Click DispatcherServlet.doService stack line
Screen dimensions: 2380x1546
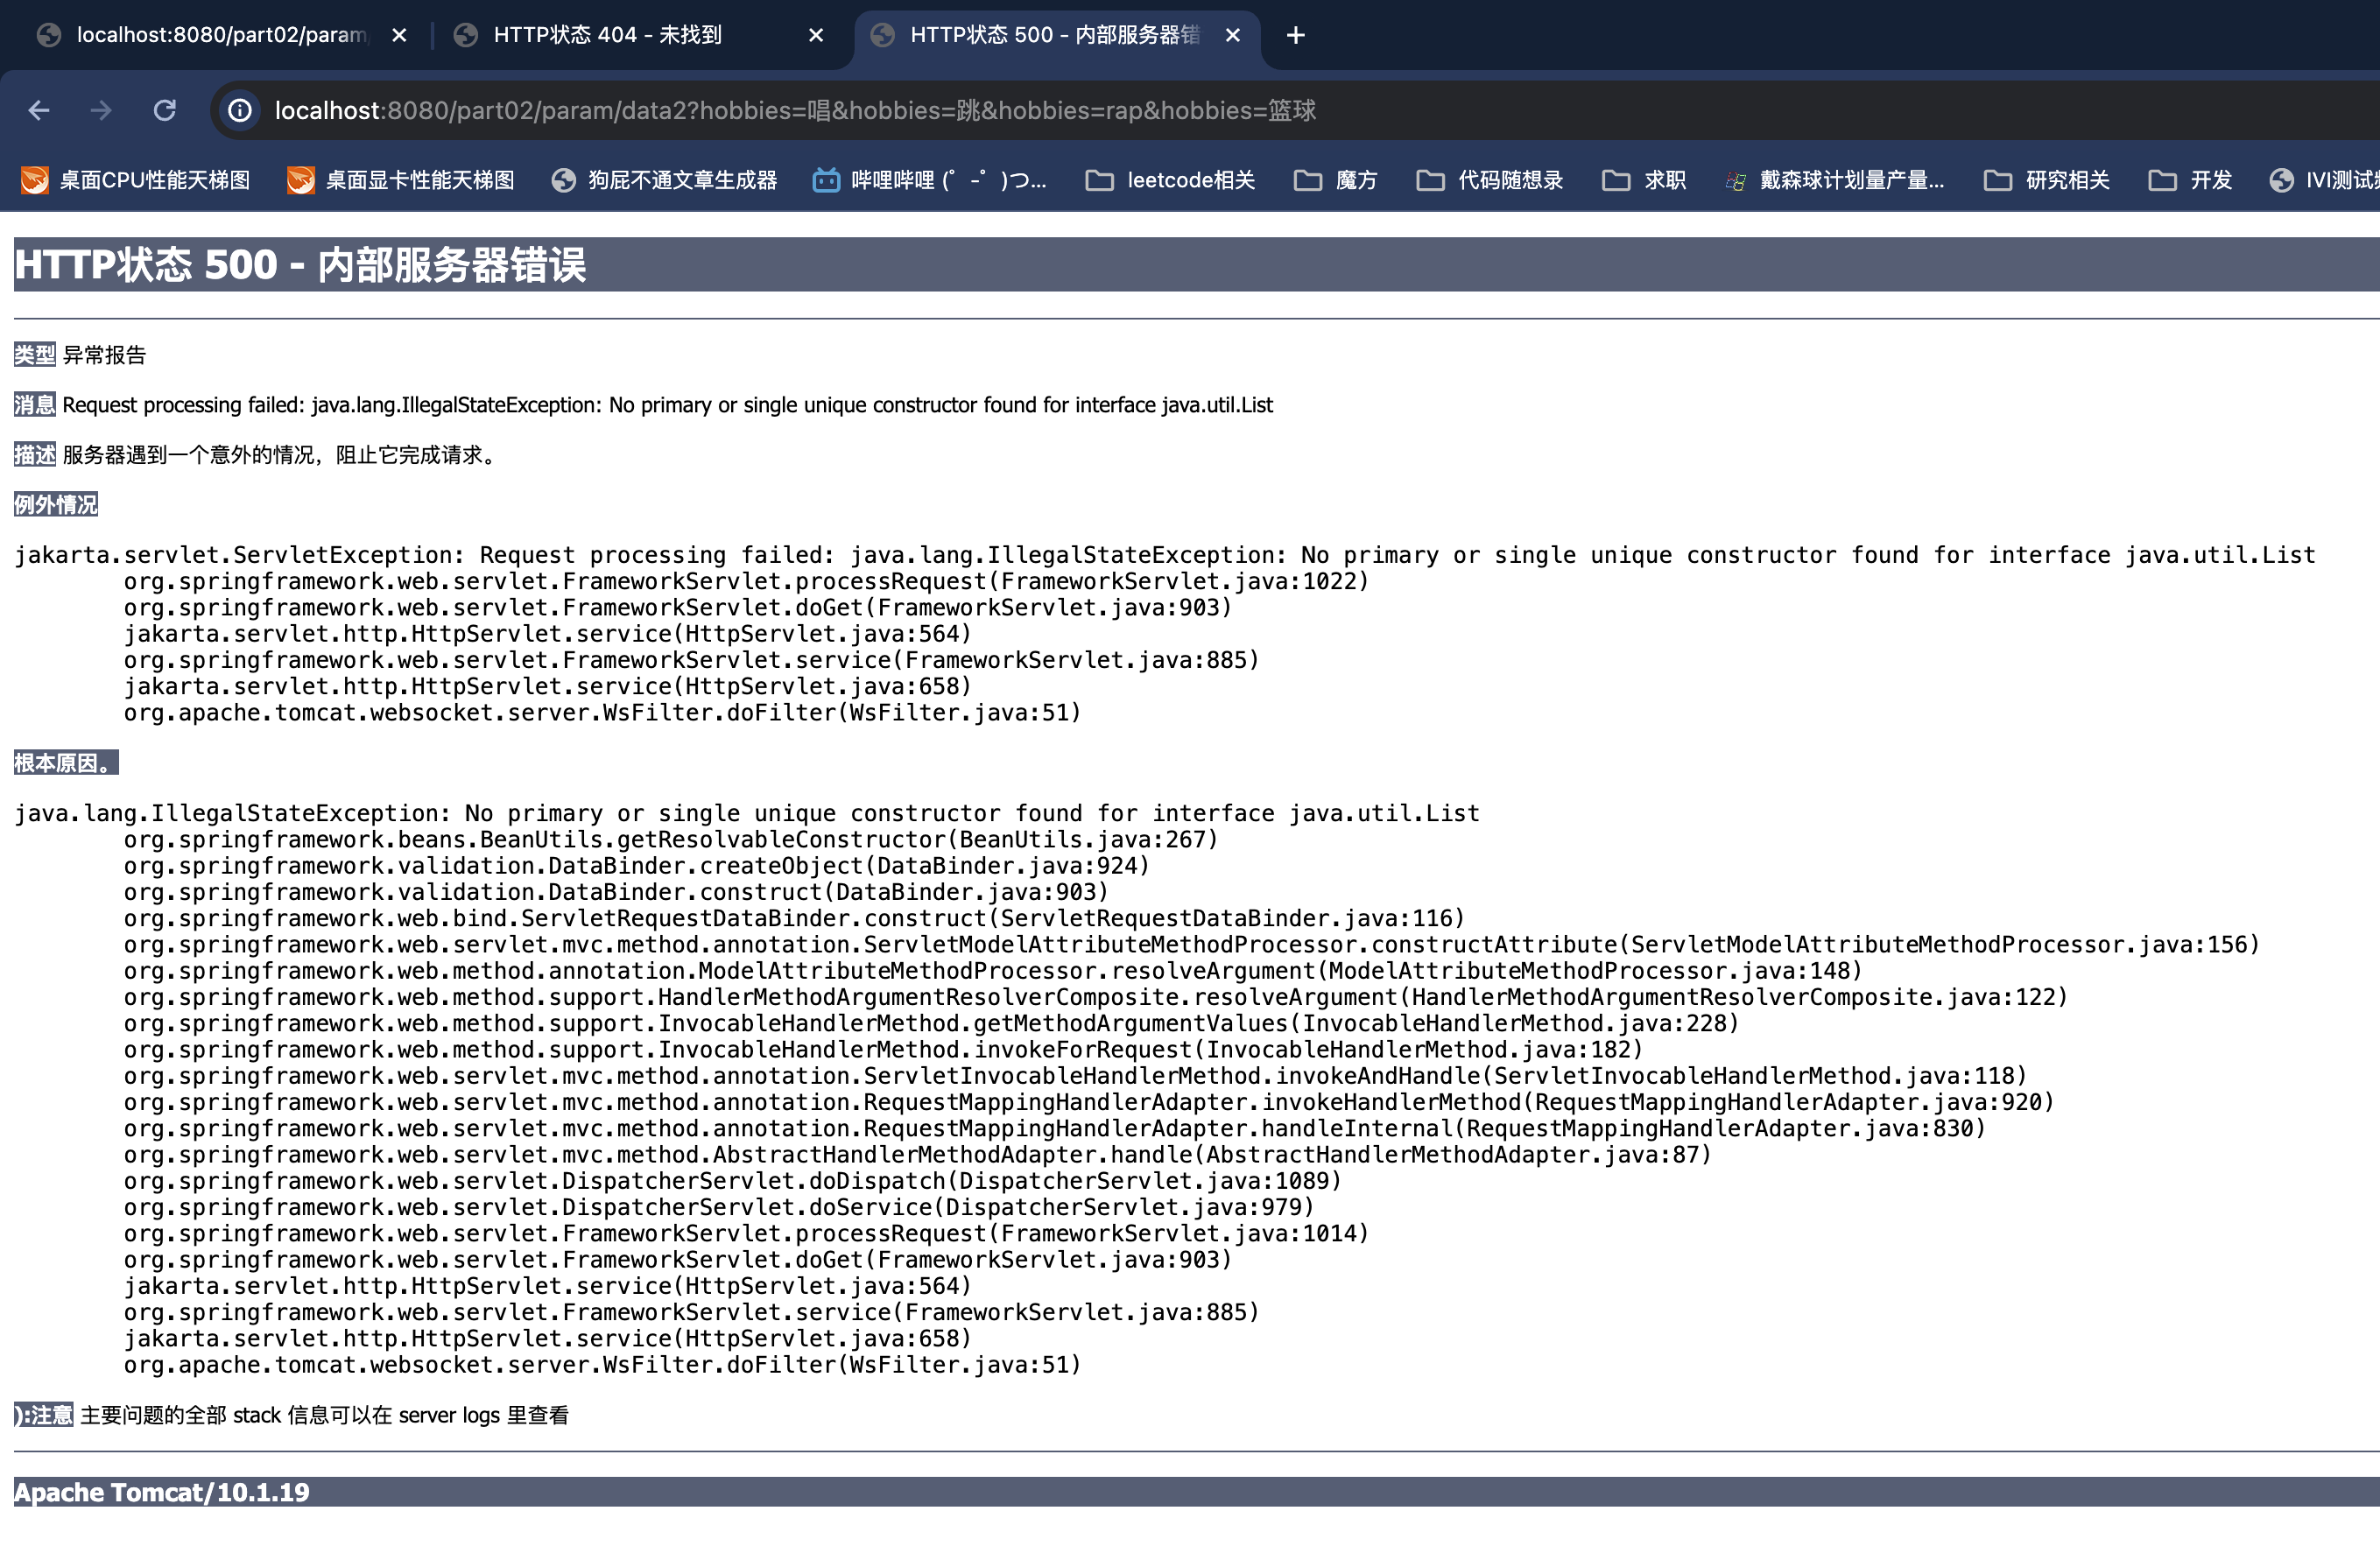[x=719, y=1207]
